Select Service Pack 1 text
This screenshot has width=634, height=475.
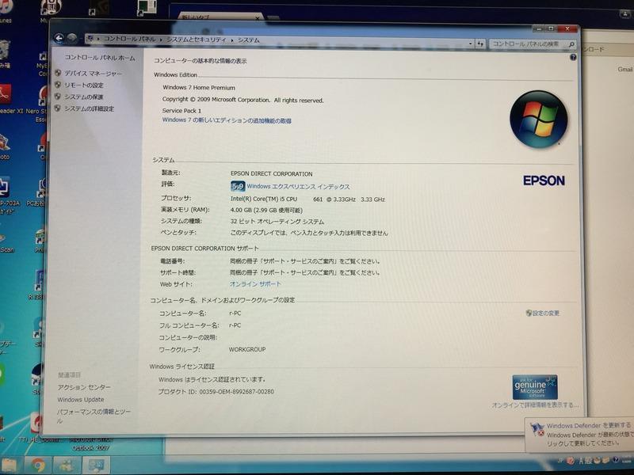click(181, 111)
